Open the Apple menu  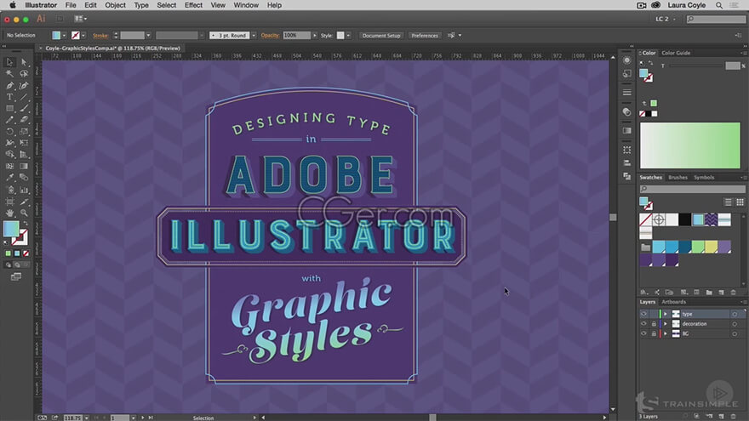[x=13, y=5]
